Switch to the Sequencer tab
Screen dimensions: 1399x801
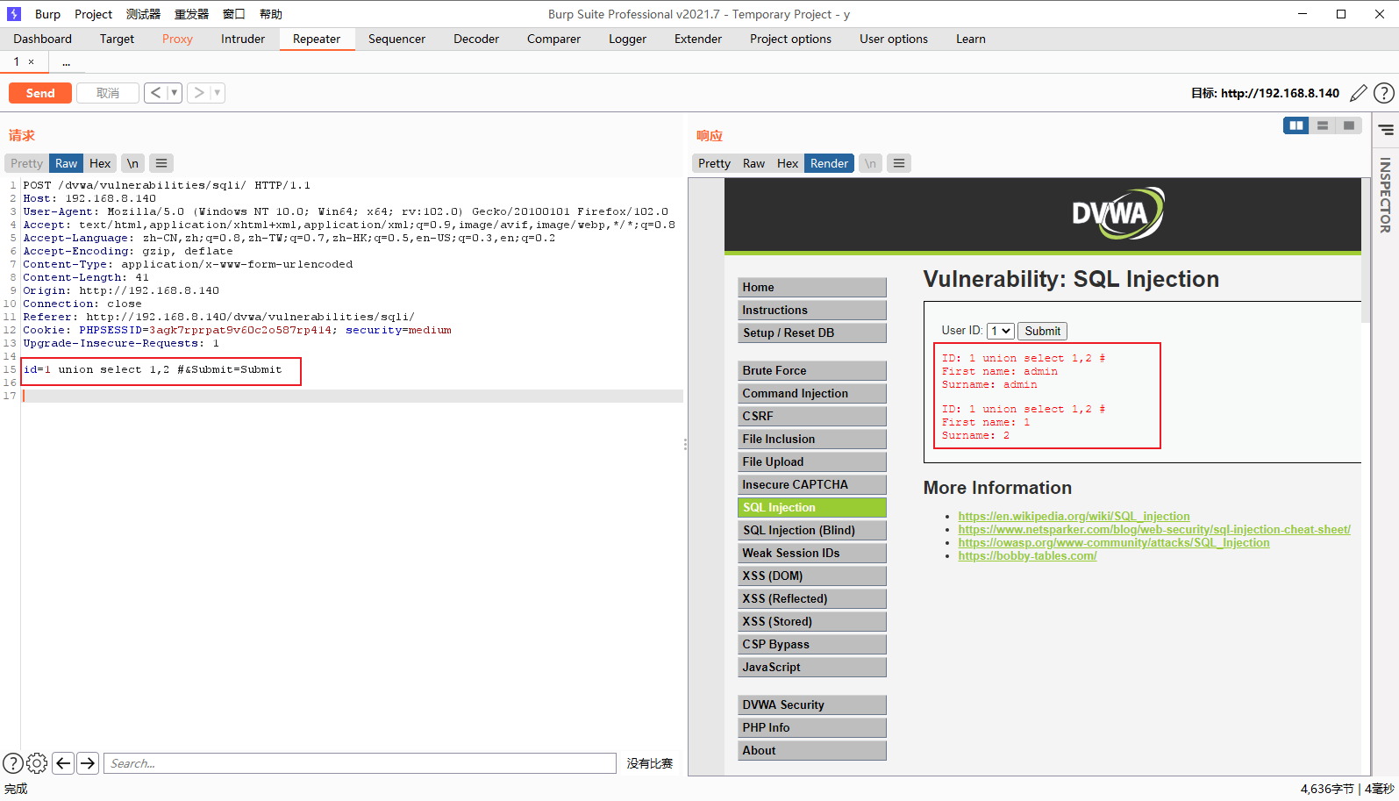click(x=396, y=39)
